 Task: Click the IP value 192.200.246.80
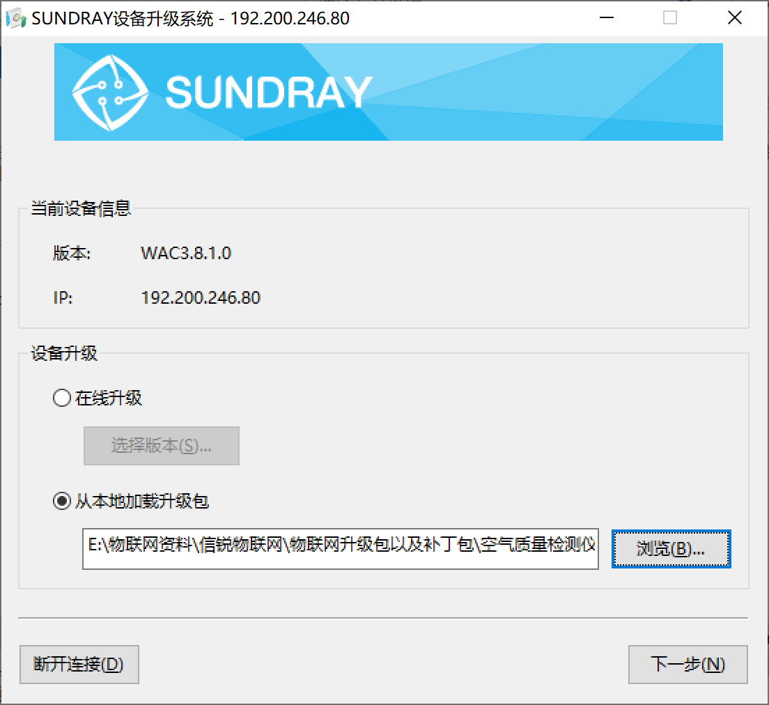(x=201, y=297)
